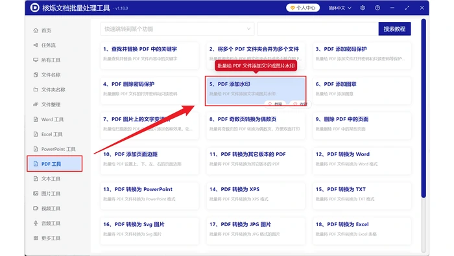Click the Excel 工具 document icon
The width and height of the screenshot is (454, 256).
[36, 134]
